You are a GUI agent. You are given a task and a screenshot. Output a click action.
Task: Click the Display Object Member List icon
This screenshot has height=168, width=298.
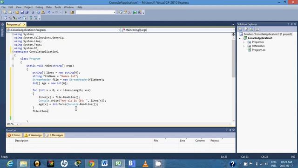pos(5,18)
